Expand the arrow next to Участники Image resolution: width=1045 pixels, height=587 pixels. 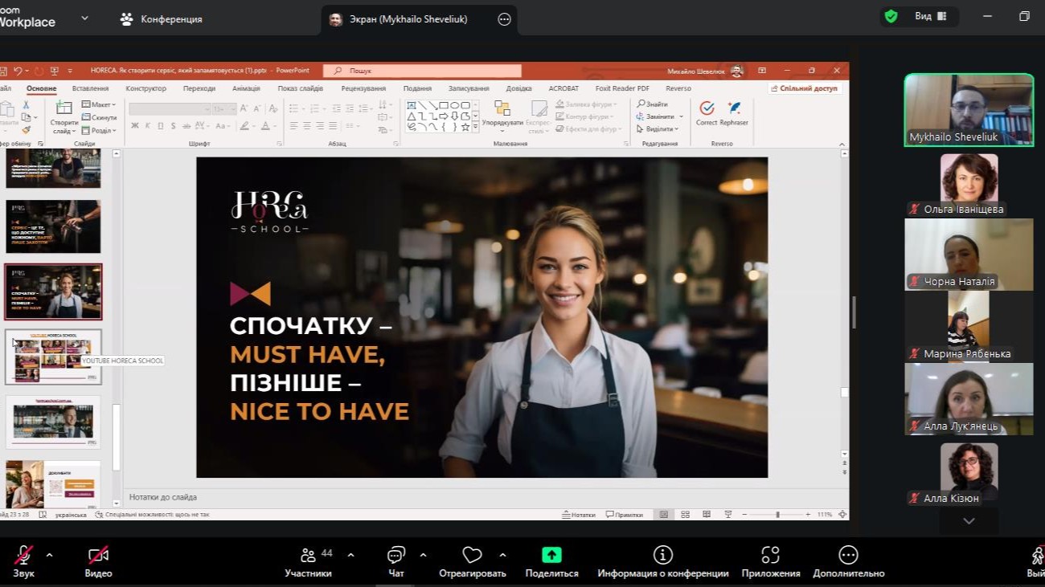350,555
